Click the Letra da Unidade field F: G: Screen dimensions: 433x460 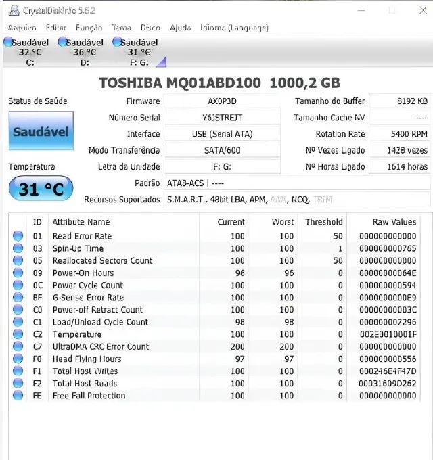[222, 167]
